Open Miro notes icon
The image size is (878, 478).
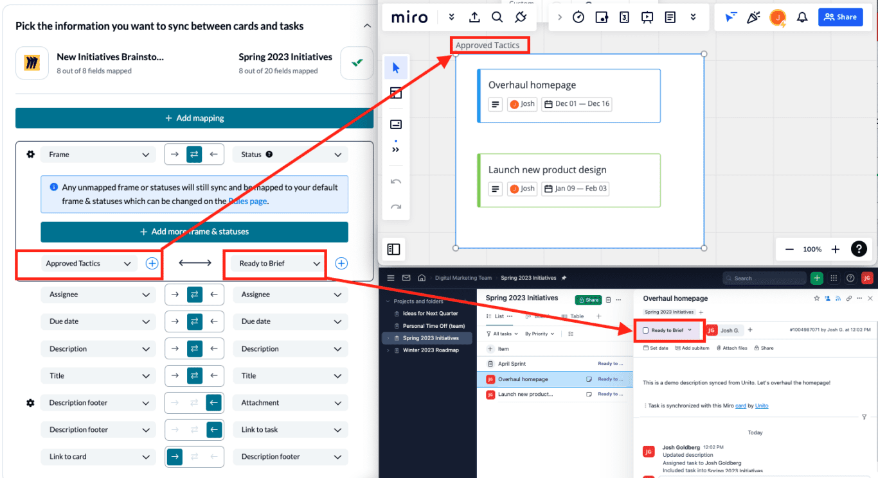[x=670, y=17]
